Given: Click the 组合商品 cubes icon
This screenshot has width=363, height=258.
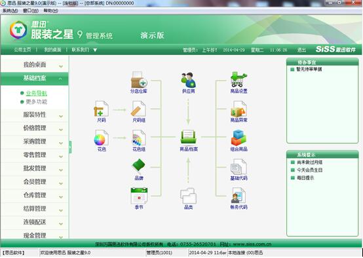Looking at the screenshot, I should coord(239,138).
